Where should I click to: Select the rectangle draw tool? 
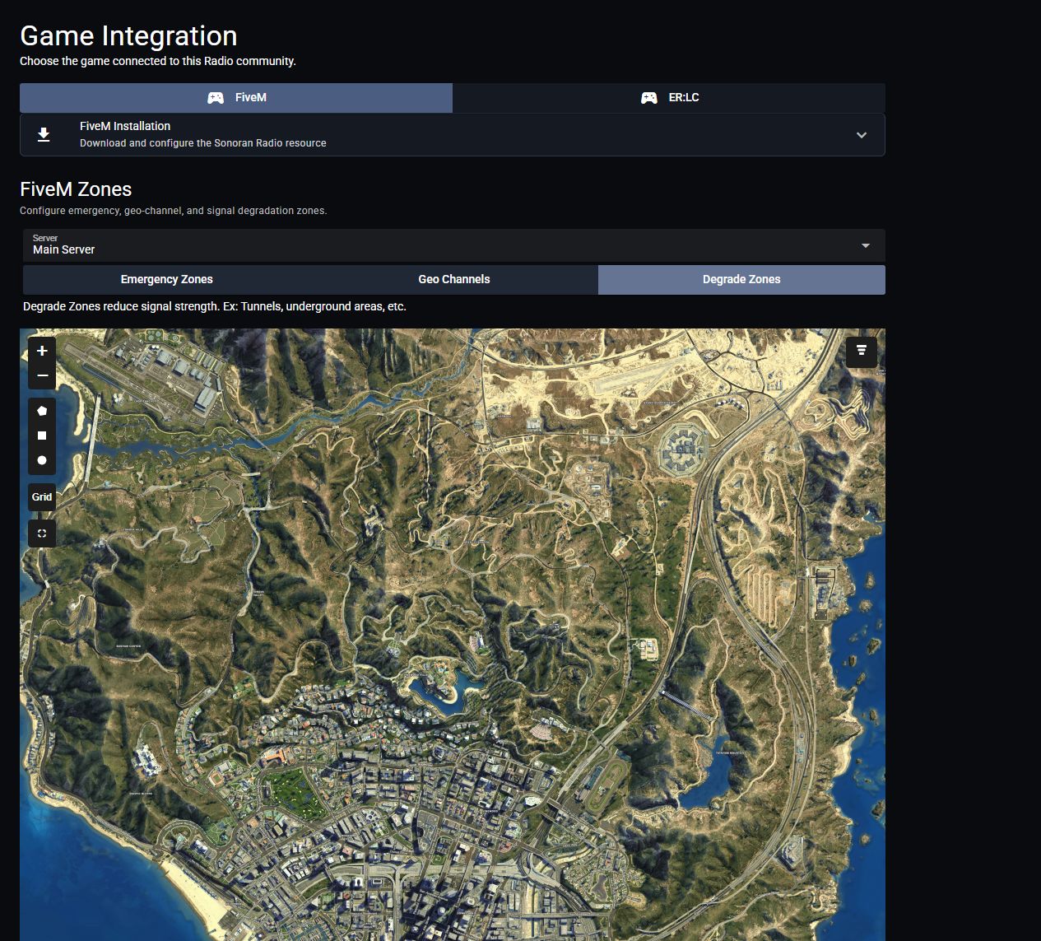(x=42, y=436)
